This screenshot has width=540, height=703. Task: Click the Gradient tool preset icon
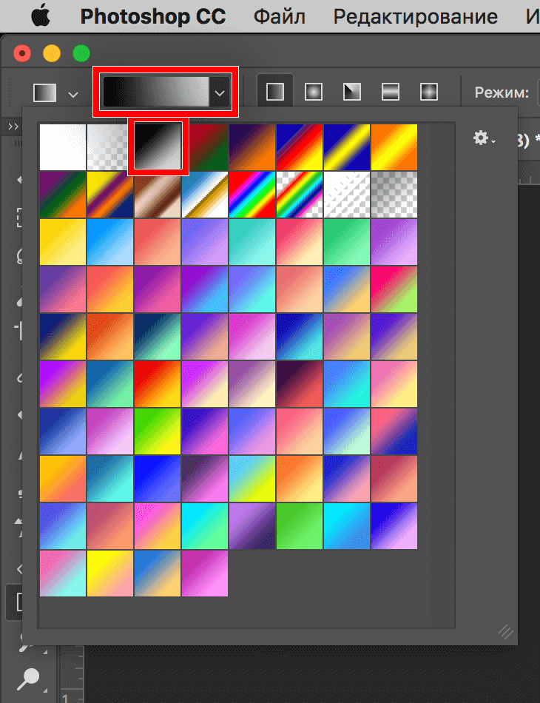click(44, 92)
